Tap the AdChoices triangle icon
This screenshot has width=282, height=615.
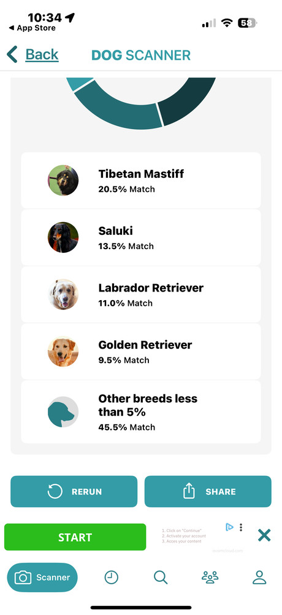(x=230, y=527)
